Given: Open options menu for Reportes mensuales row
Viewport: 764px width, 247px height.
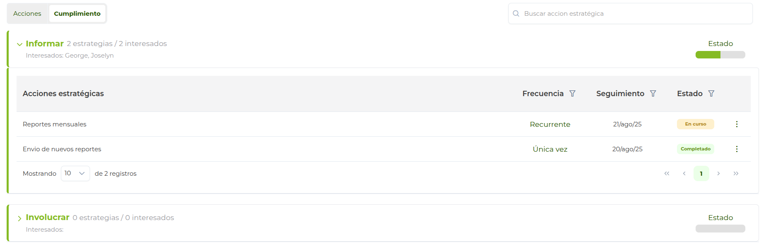Looking at the screenshot, I should tap(737, 124).
